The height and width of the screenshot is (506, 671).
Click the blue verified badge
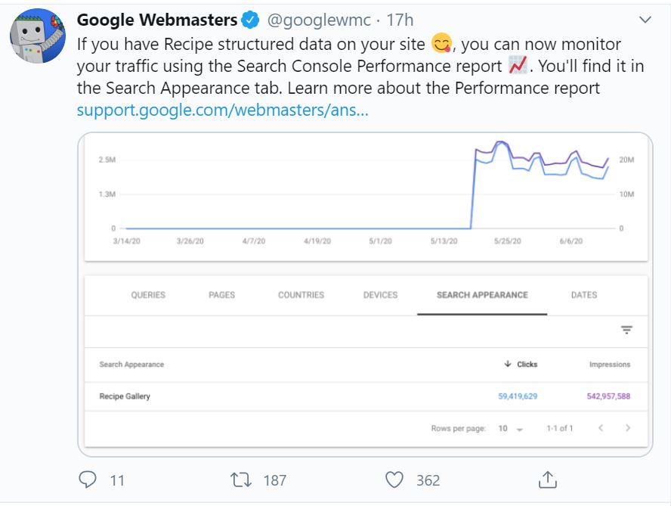251,20
